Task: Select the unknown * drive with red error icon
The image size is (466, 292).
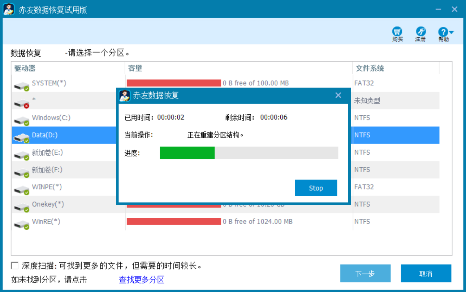Action: (22, 103)
